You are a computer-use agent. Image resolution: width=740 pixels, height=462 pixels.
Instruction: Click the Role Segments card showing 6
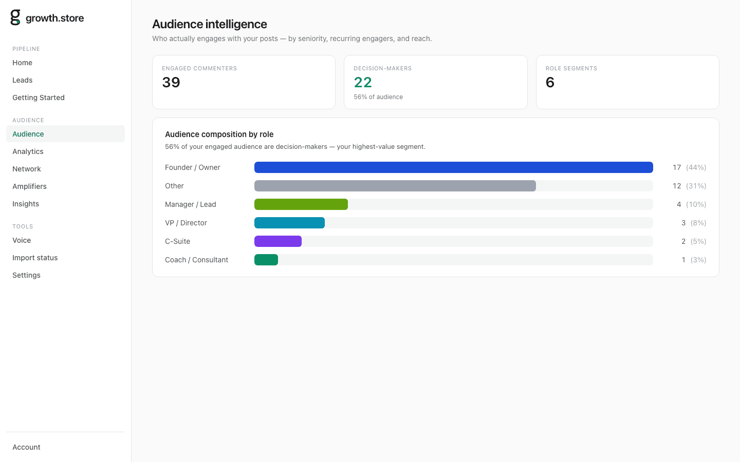(x=627, y=82)
